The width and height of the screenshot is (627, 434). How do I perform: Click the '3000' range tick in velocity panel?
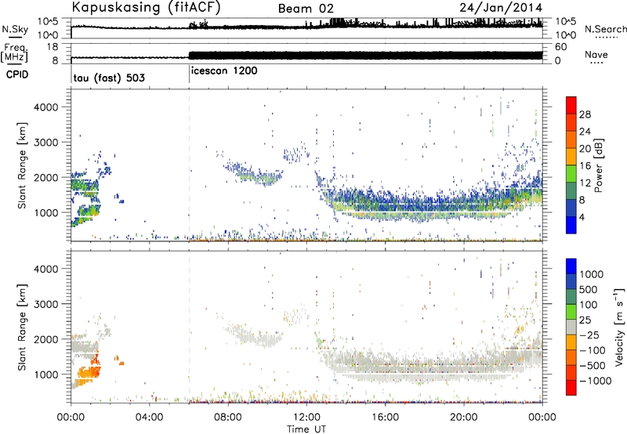(46, 304)
